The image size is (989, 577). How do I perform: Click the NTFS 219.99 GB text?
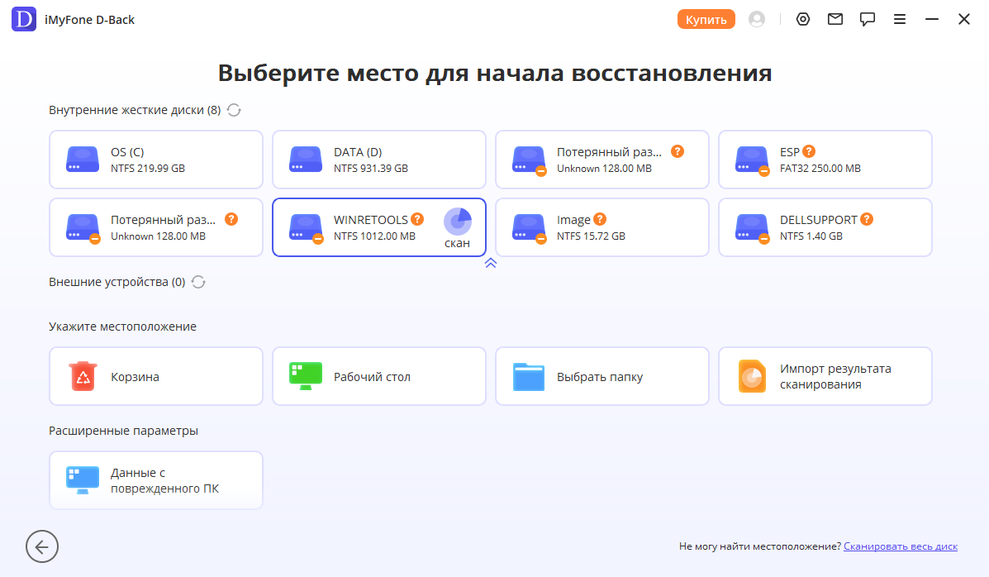[148, 169]
